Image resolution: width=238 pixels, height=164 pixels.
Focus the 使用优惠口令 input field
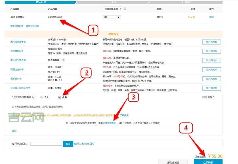tap(46, 144)
